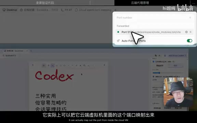197x123 pixels.
Task: Select the Excalidraw ellipse tool
Action: pyautogui.click(x=64, y=65)
